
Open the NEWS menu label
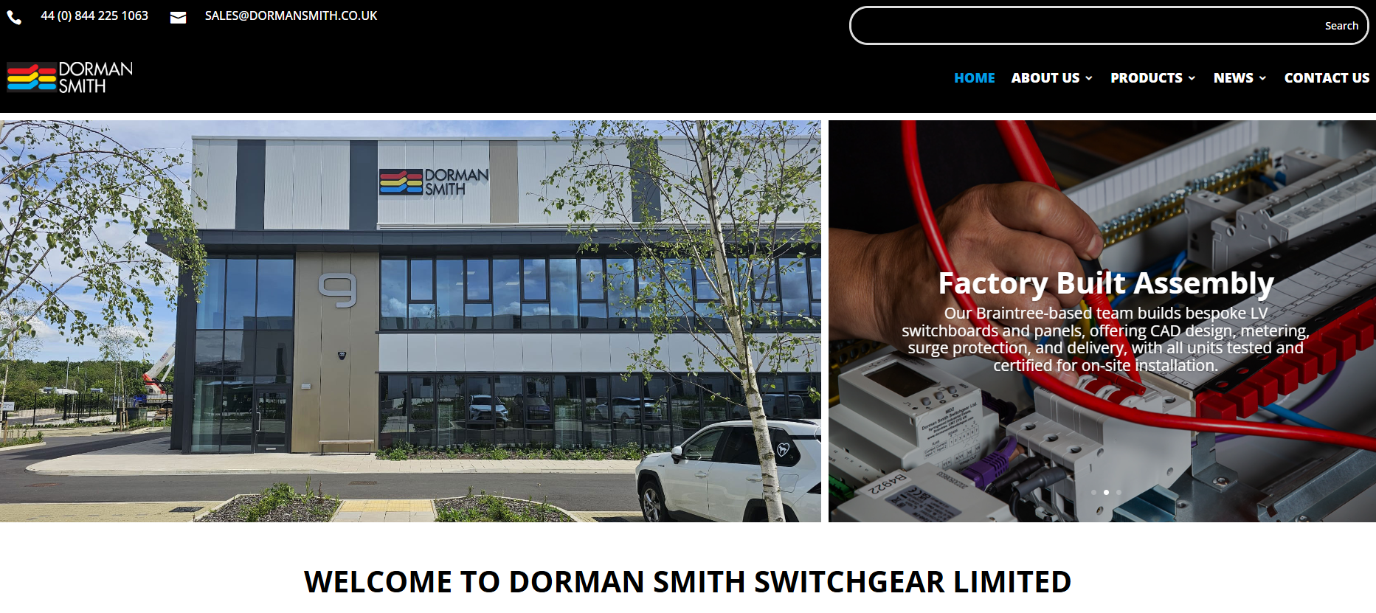[1234, 77]
